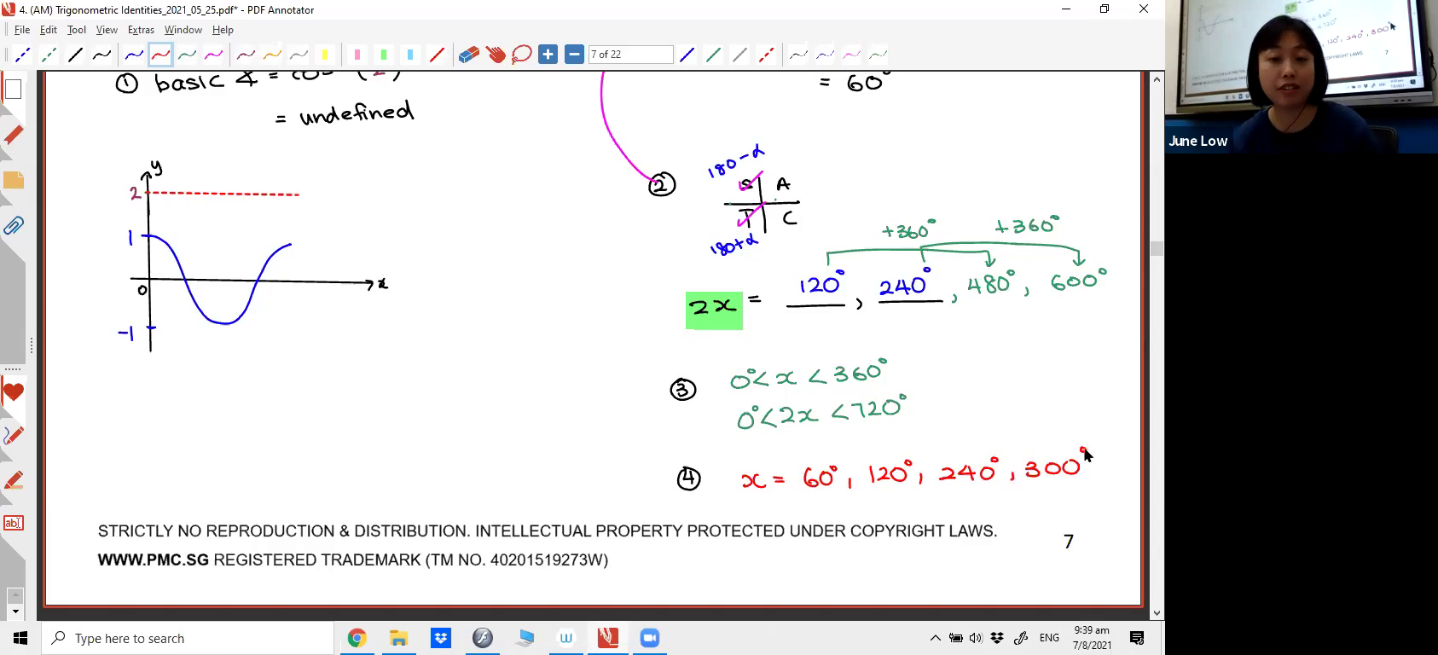Select the green highlighter

tap(384, 55)
